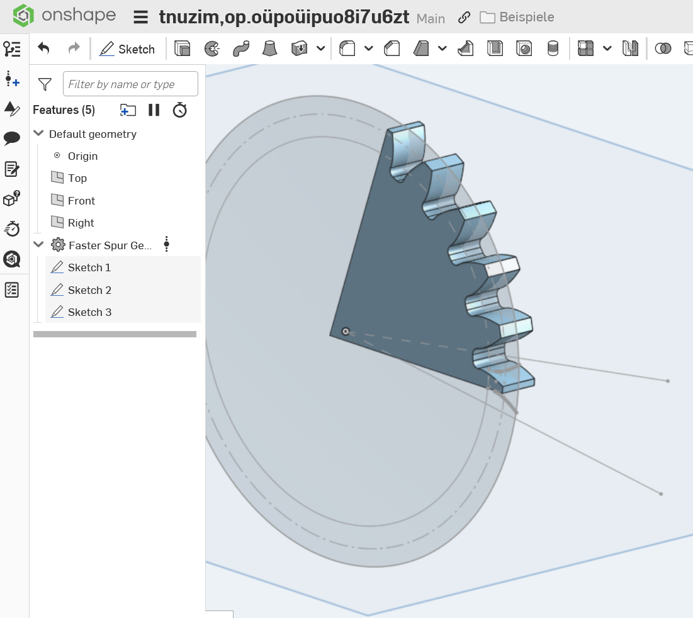693x618 pixels.
Task: Select the Linear pattern tool
Action: tap(585, 48)
